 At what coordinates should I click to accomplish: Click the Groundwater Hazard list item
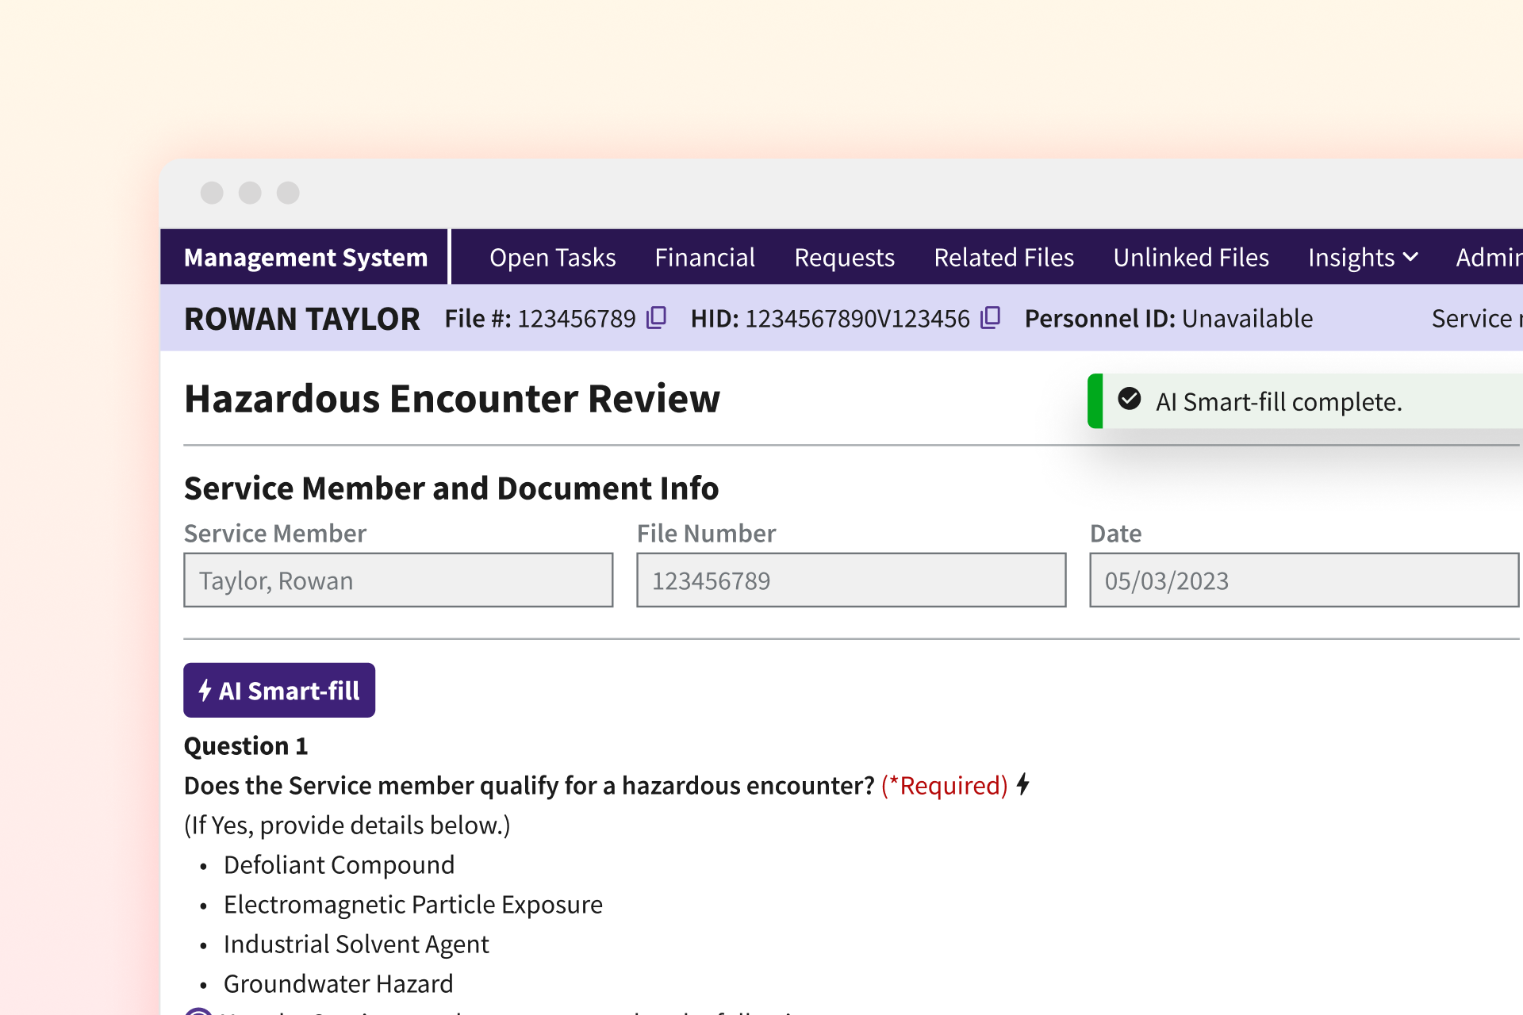[x=338, y=983]
